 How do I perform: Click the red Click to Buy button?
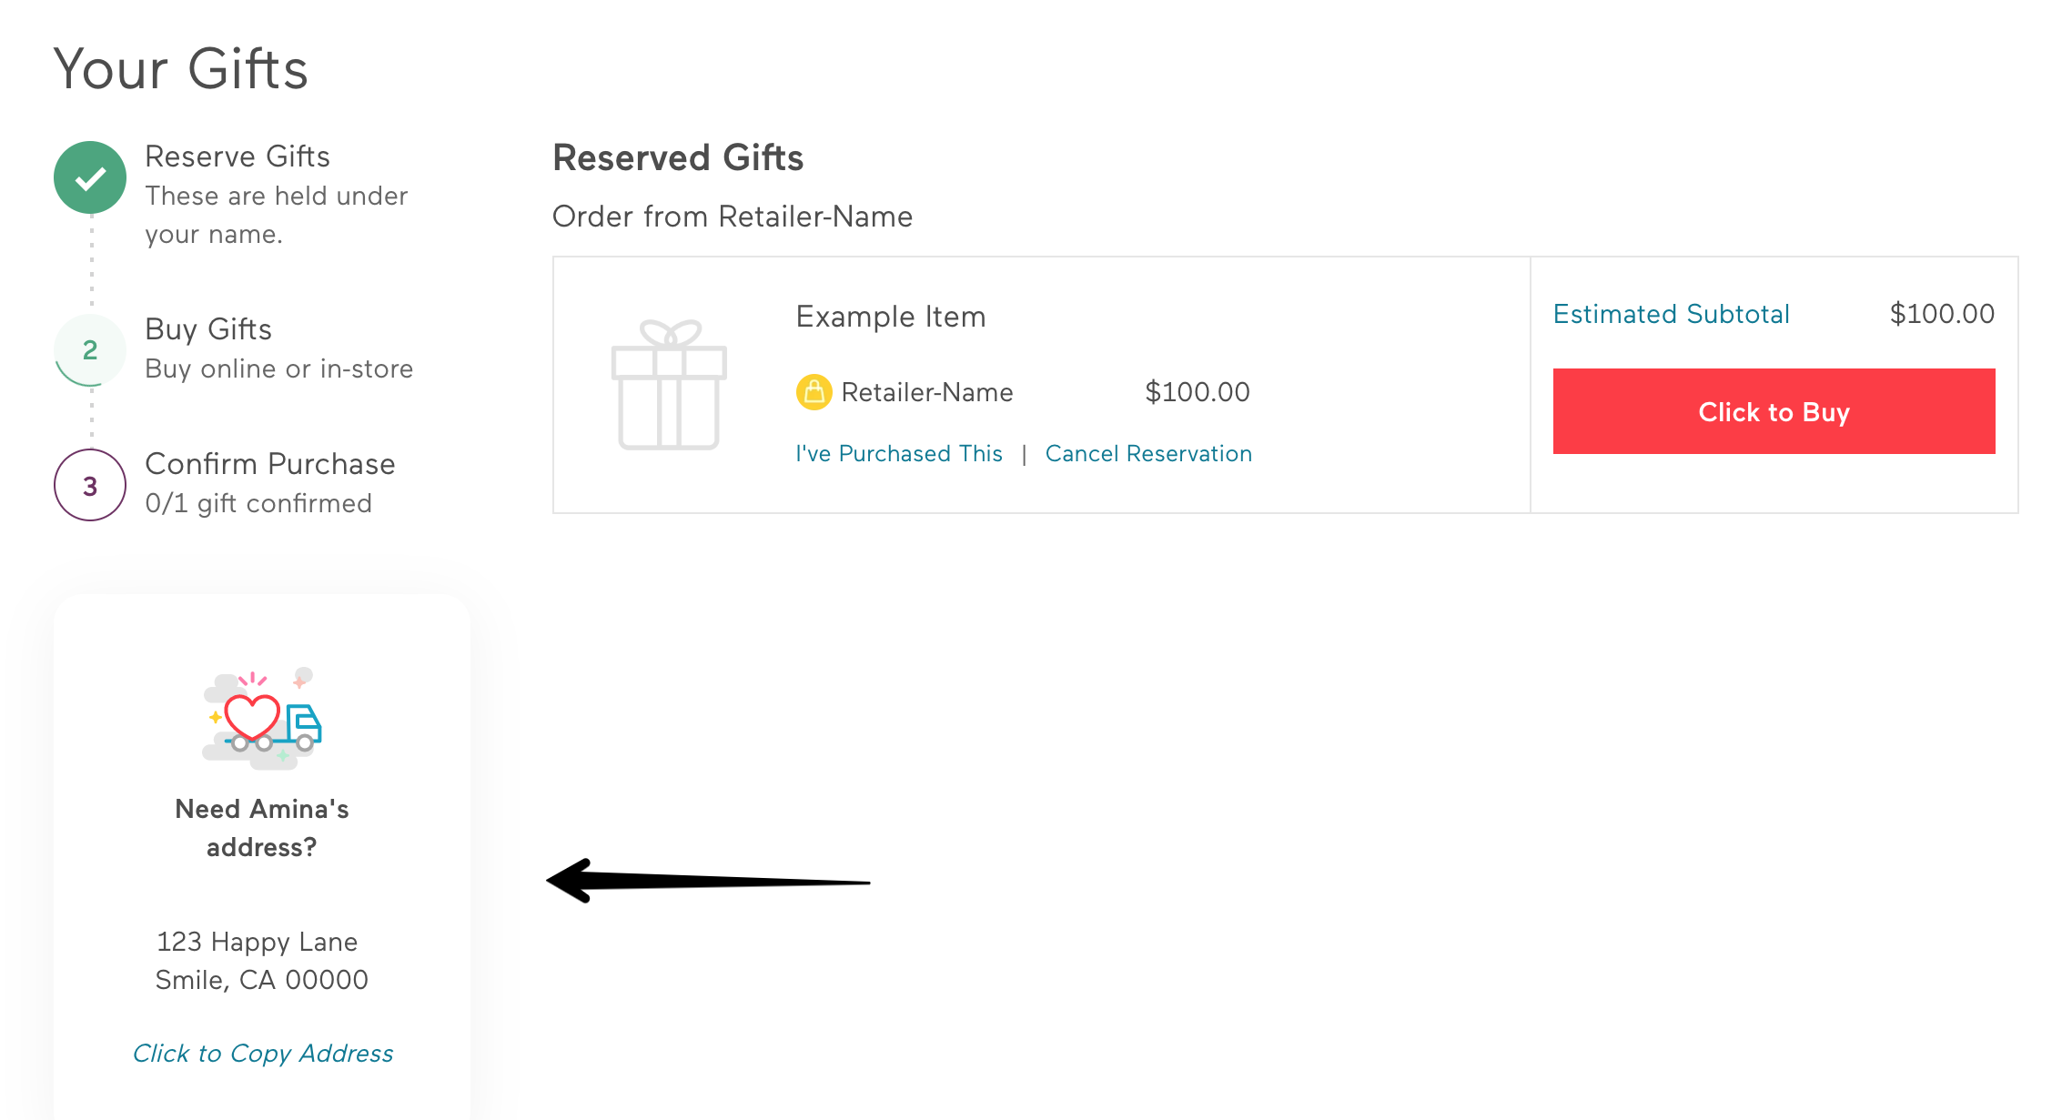point(1774,411)
